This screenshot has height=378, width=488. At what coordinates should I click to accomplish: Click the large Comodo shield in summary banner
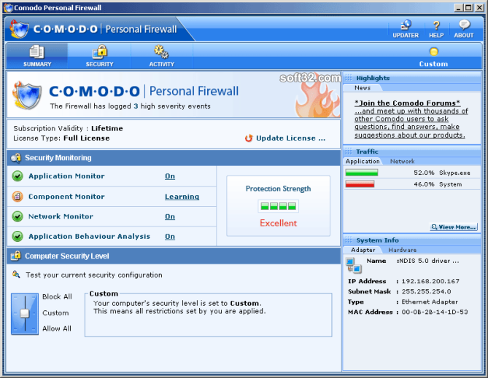[x=27, y=95]
